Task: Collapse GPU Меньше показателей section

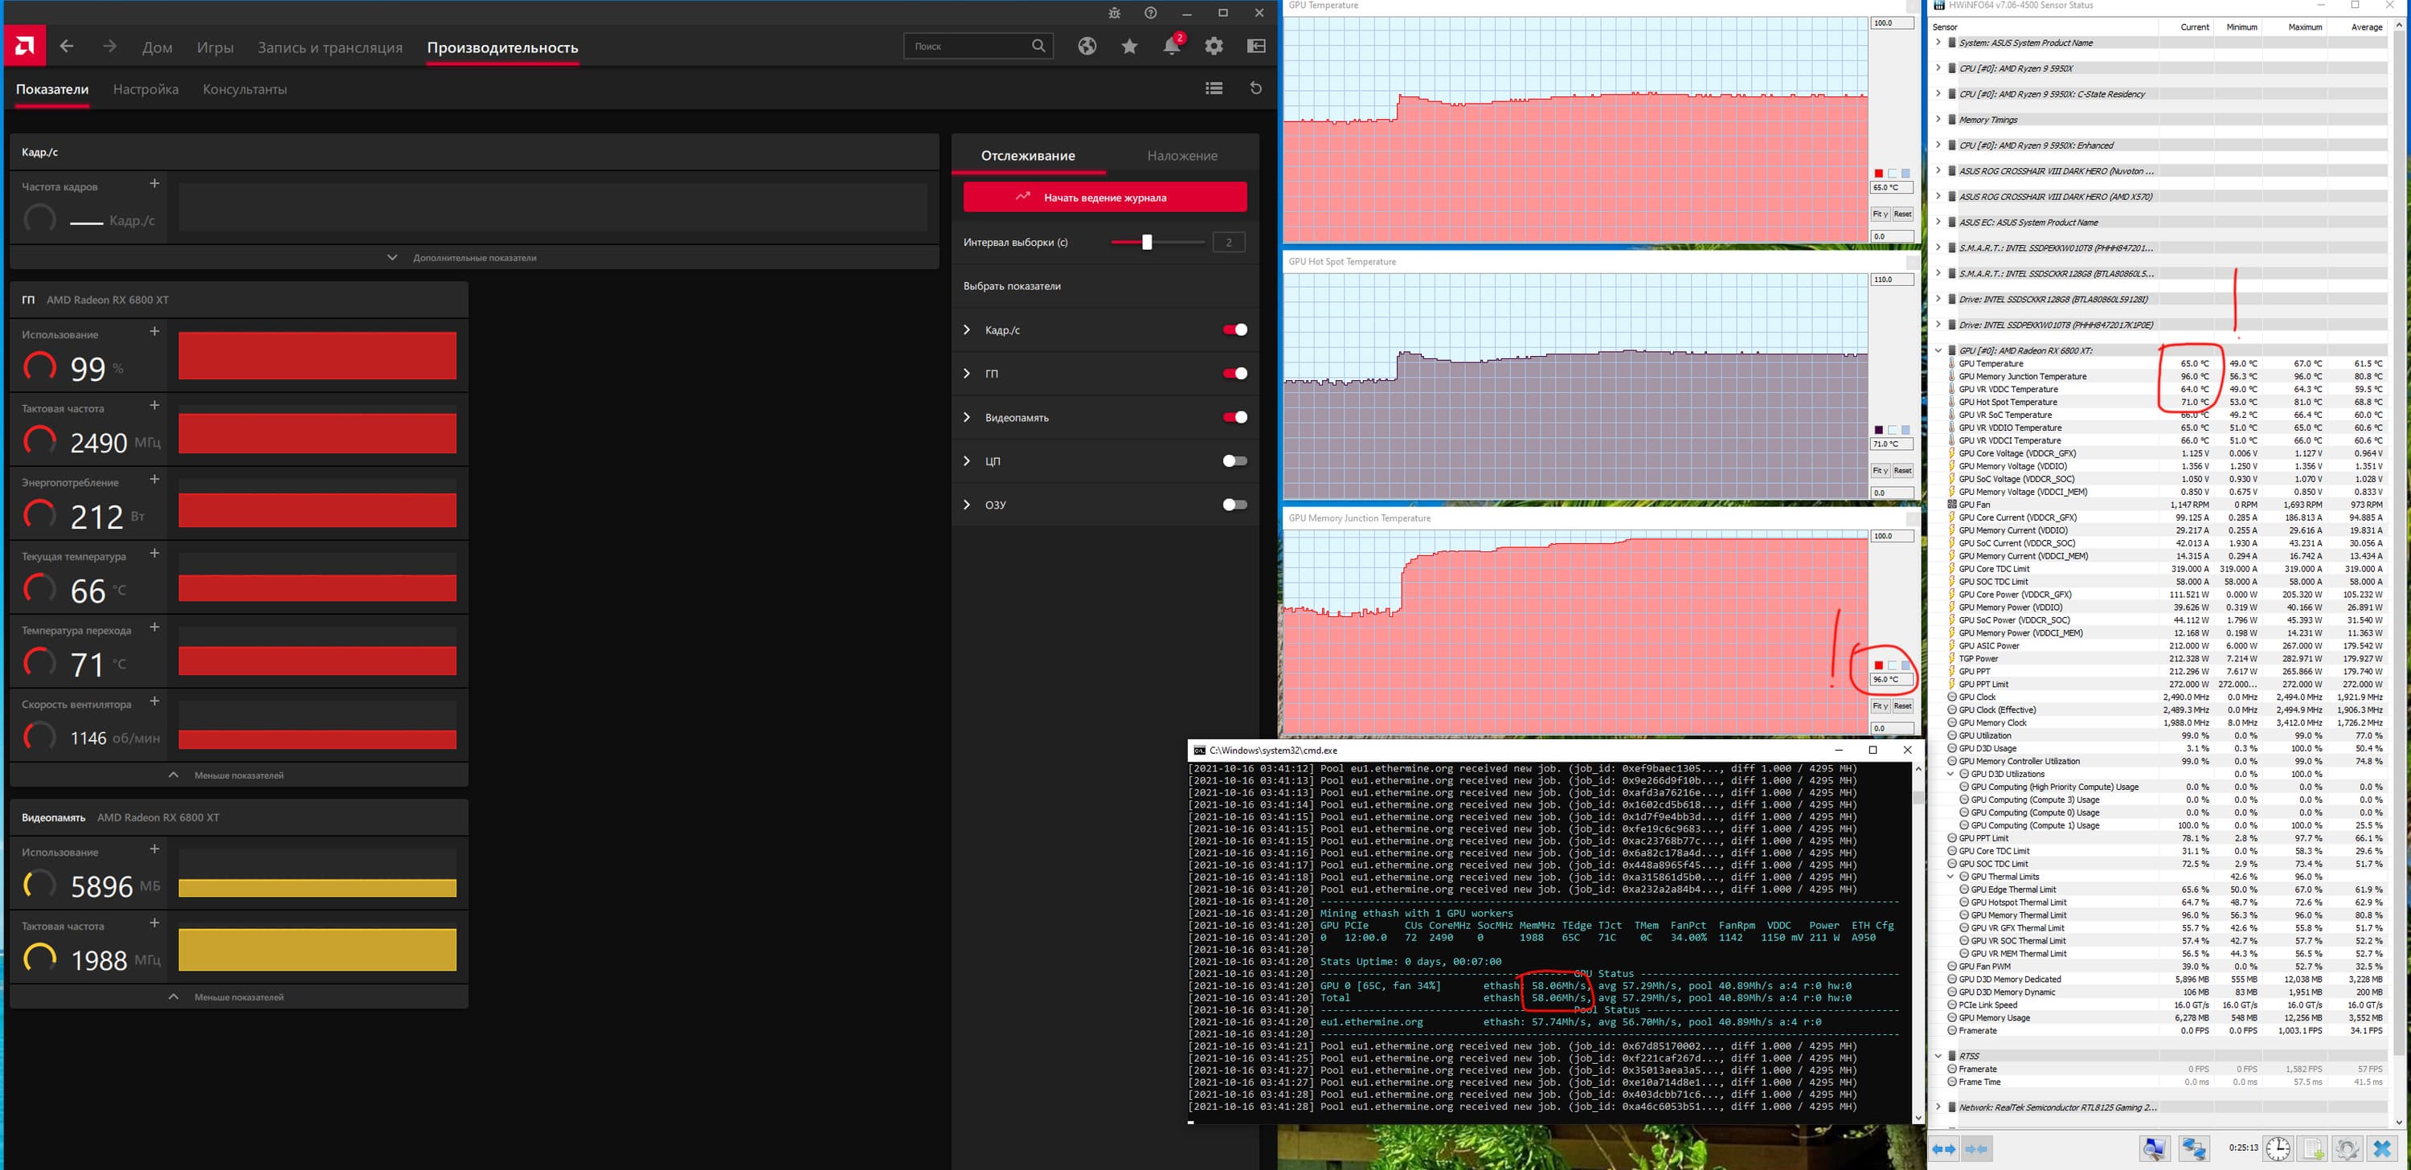Action: [227, 775]
